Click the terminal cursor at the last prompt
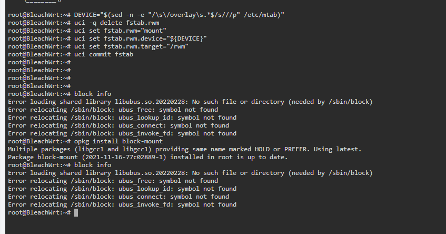 76,212
